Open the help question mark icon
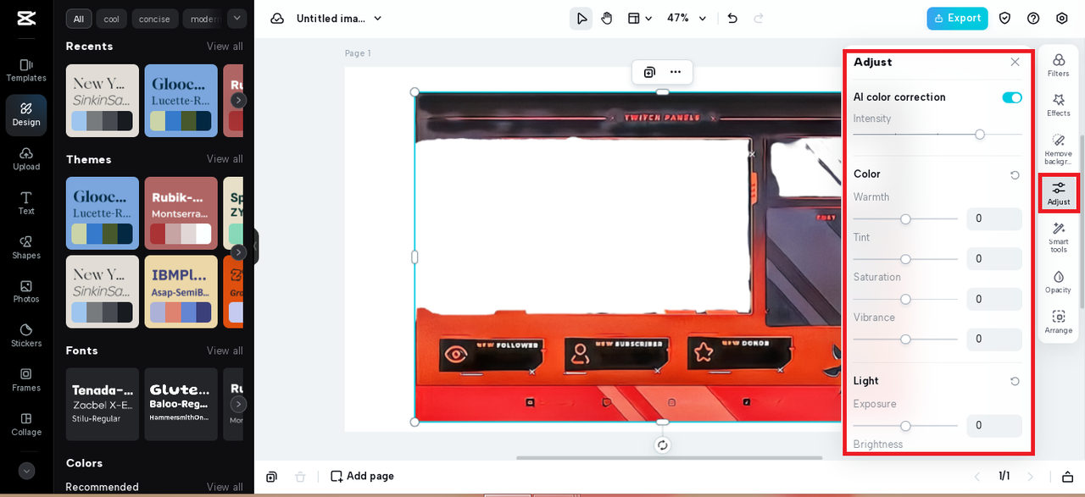This screenshot has height=497, width=1085. (x=1033, y=19)
